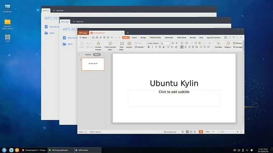Image resolution: width=273 pixels, height=153 pixels.
Task: Start slideshow From Current Slide icon
Action: point(110,43)
